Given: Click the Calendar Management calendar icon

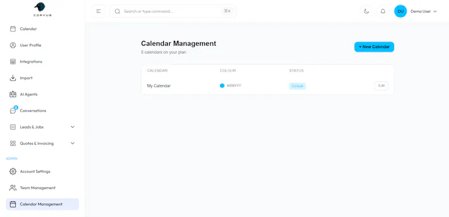Looking at the screenshot, I should [13, 204].
